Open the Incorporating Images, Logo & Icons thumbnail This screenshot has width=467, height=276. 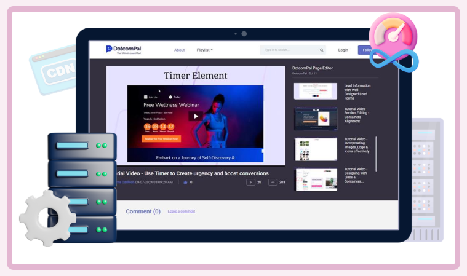pos(316,149)
